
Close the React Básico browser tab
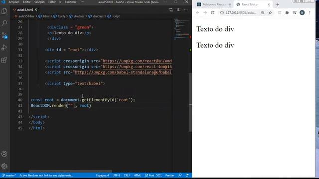tap(269, 4)
